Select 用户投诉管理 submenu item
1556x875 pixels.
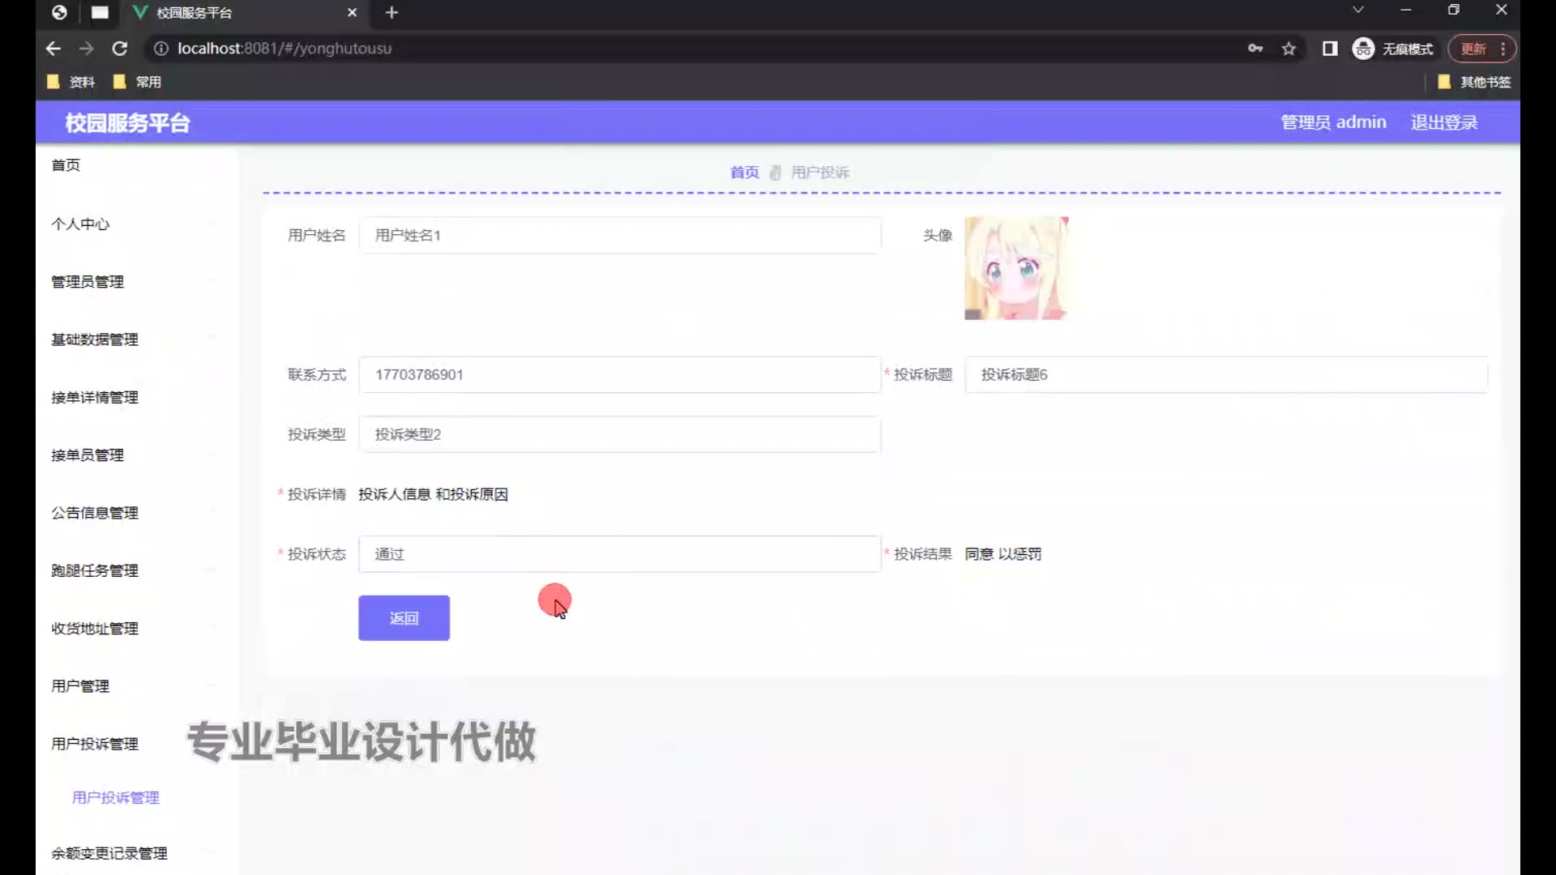click(x=116, y=797)
